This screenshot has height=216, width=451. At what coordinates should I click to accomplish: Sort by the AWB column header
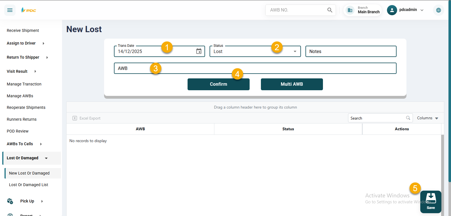pyautogui.click(x=140, y=129)
